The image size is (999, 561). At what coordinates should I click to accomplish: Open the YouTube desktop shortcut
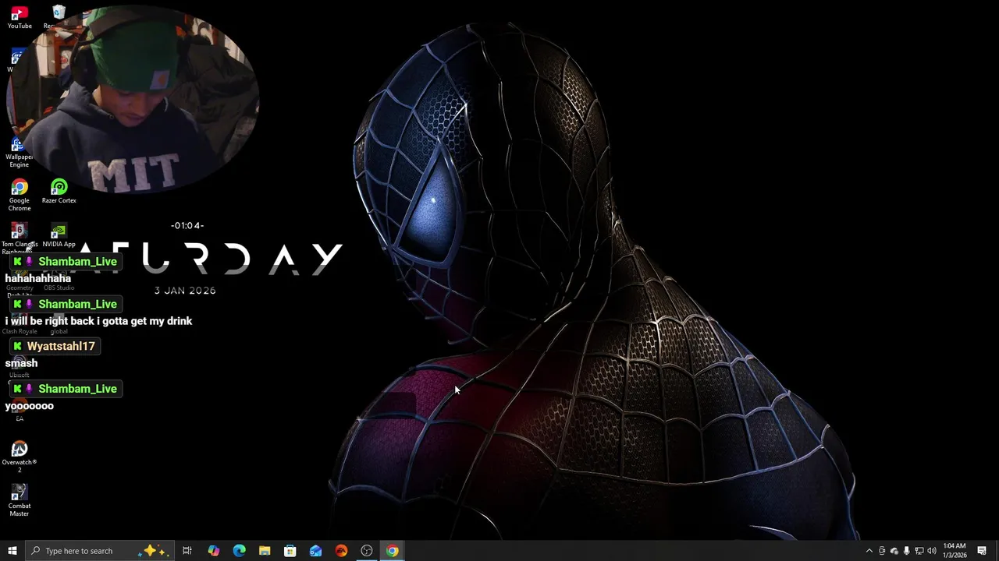20,17
